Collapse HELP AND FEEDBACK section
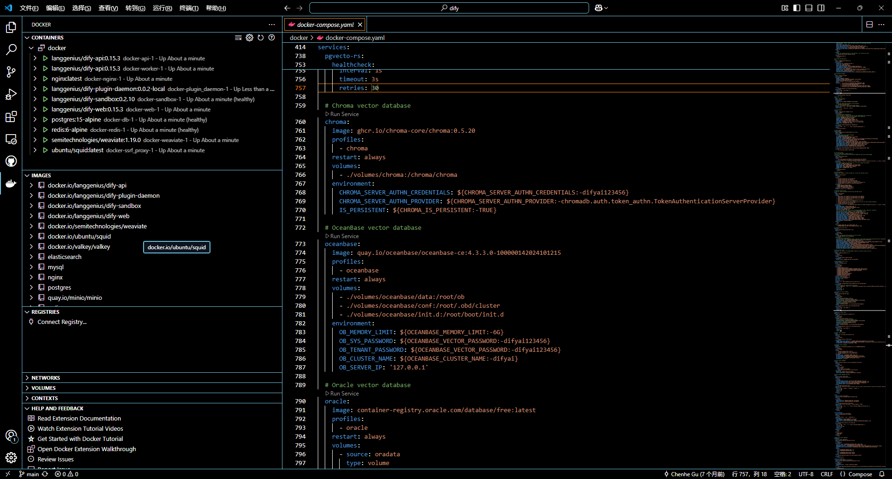 [57, 408]
